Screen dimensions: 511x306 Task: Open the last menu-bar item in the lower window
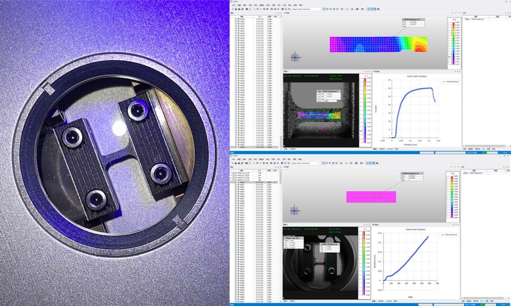[300, 159]
